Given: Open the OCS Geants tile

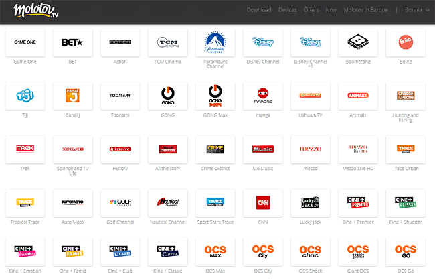Looking at the screenshot, I should pyautogui.click(x=358, y=252).
